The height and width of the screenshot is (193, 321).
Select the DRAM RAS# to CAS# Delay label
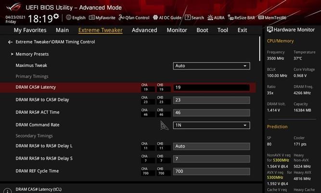42,99
